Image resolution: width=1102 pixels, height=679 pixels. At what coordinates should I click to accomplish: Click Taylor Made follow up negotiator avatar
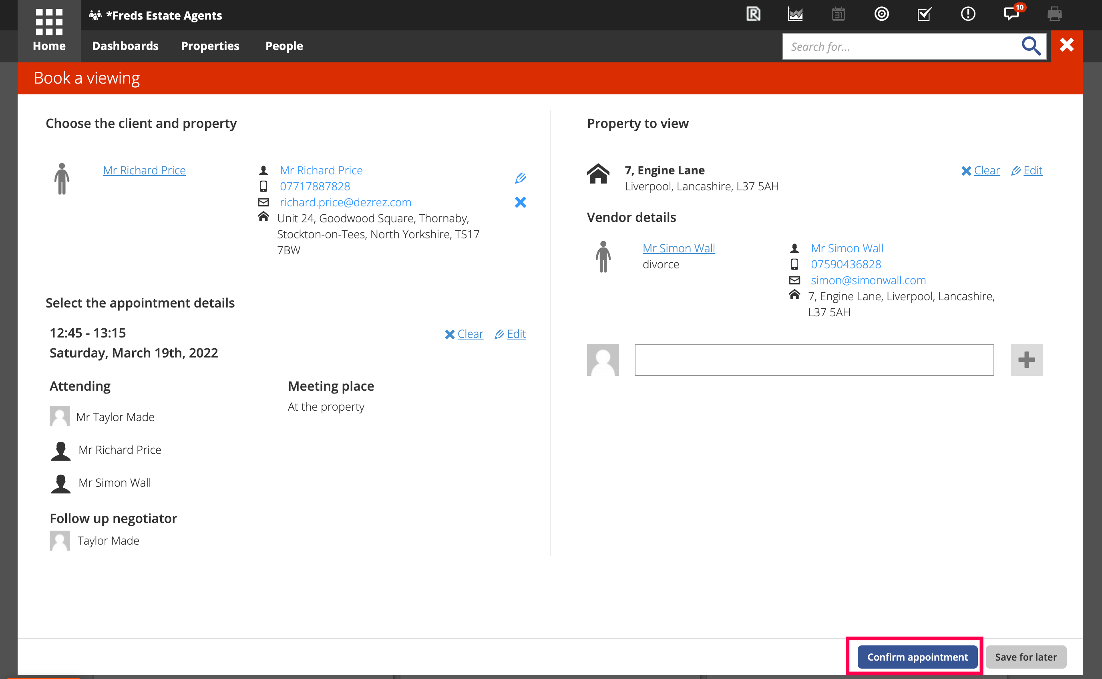(x=59, y=540)
